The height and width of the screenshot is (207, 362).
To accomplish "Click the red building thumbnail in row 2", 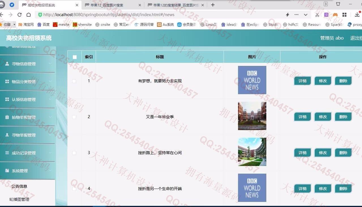I will (252, 116).
